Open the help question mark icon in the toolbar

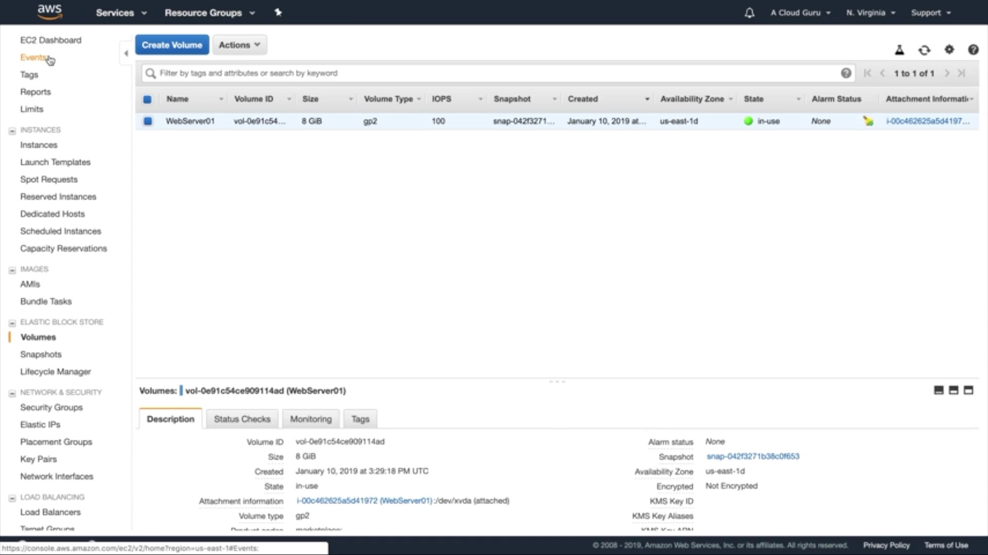pyautogui.click(x=973, y=49)
